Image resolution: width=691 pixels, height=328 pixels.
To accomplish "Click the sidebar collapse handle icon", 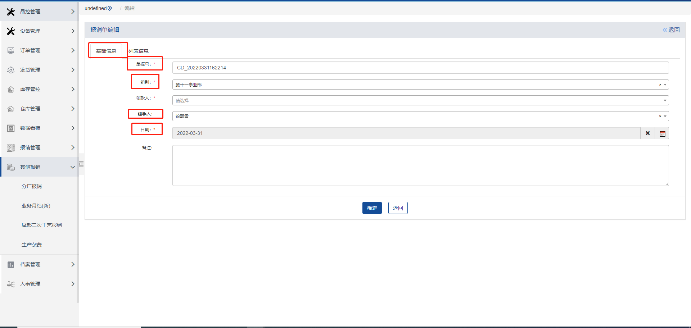I will click(x=81, y=164).
